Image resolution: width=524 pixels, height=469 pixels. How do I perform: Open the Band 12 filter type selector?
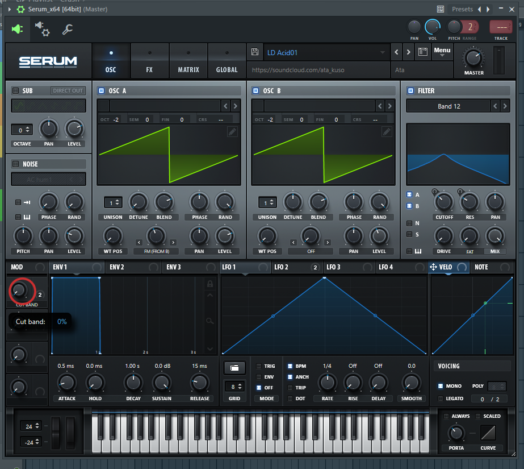pos(449,106)
